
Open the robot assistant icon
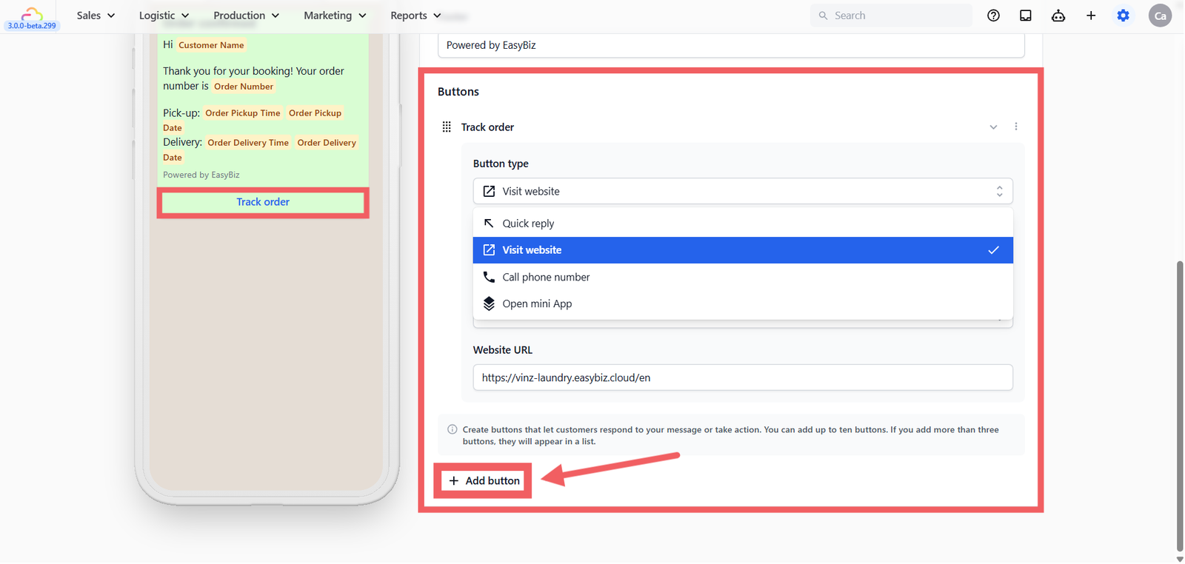1058,16
